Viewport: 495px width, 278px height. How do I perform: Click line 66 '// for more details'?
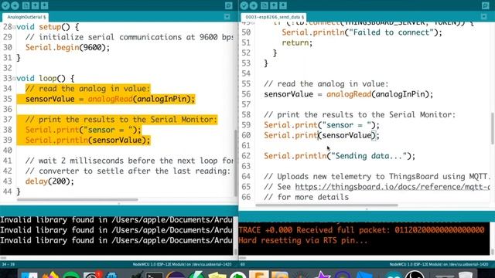306,198
